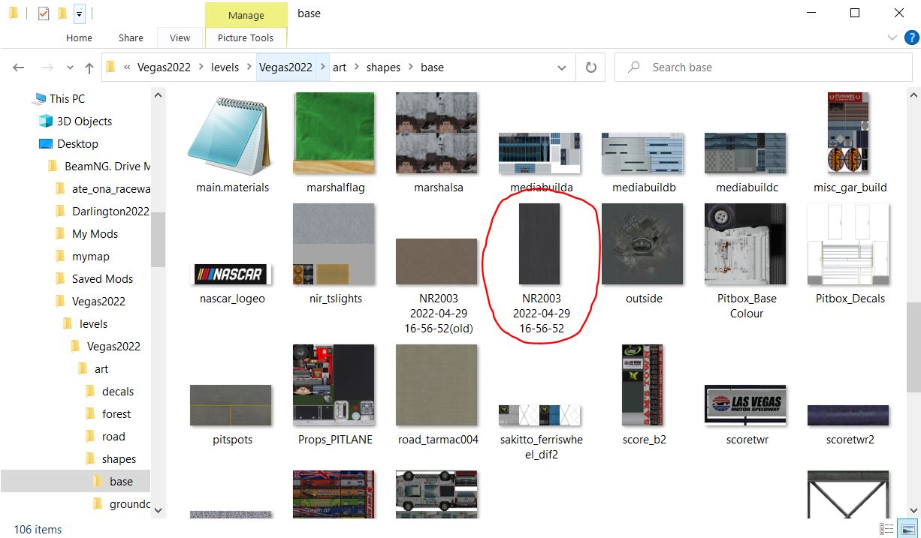Click levels in address breadcrumb
This screenshot has height=538, width=921.
225,68
